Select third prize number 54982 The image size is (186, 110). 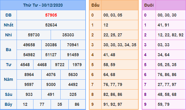point(29,55)
